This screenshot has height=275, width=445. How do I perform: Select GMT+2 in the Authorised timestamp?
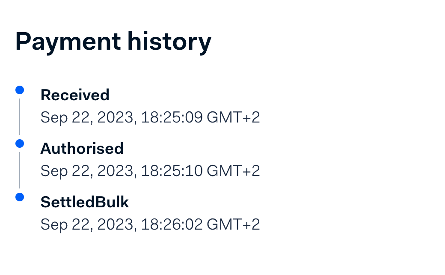(233, 171)
